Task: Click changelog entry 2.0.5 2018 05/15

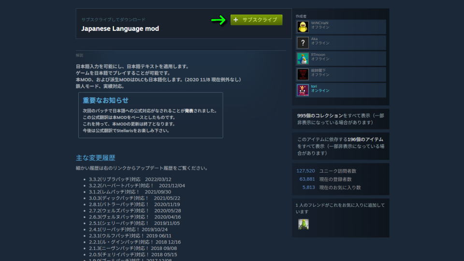Action: click(x=133, y=255)
